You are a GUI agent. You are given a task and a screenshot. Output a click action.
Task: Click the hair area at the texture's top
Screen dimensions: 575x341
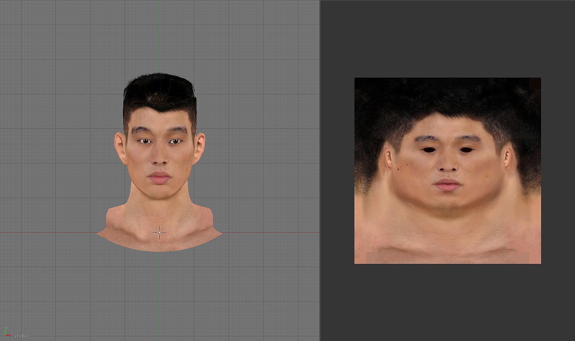(x=448, y=95)
